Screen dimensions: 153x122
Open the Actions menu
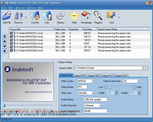[20, 8]
